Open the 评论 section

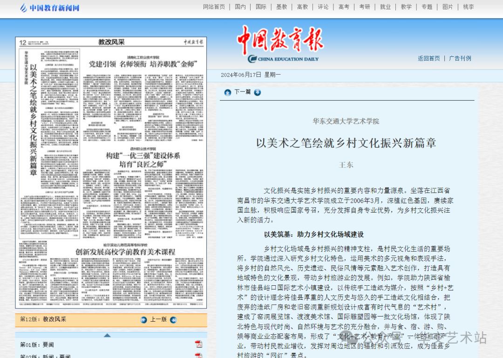point(323,7)
